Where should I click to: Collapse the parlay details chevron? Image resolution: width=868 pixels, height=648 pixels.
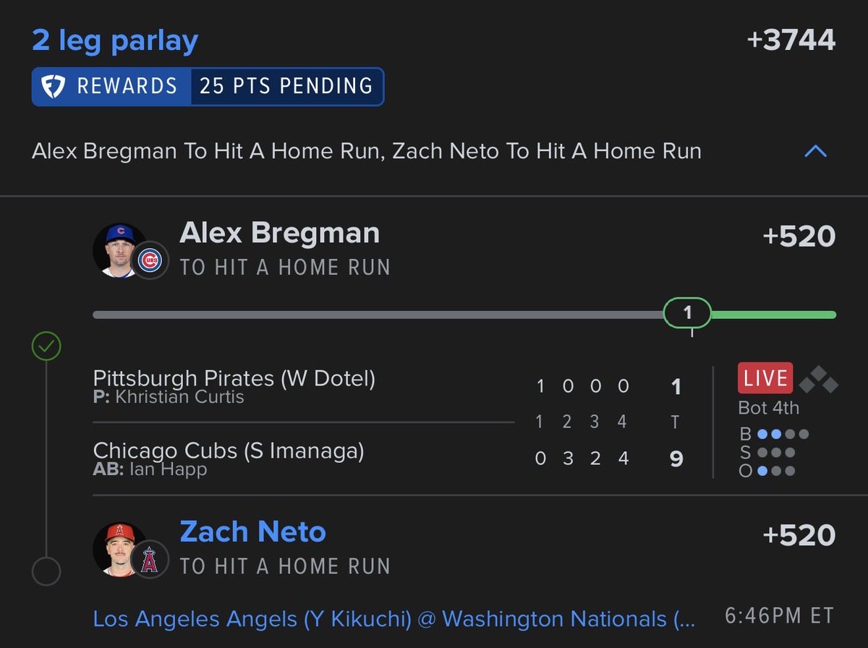coord(815,151)
